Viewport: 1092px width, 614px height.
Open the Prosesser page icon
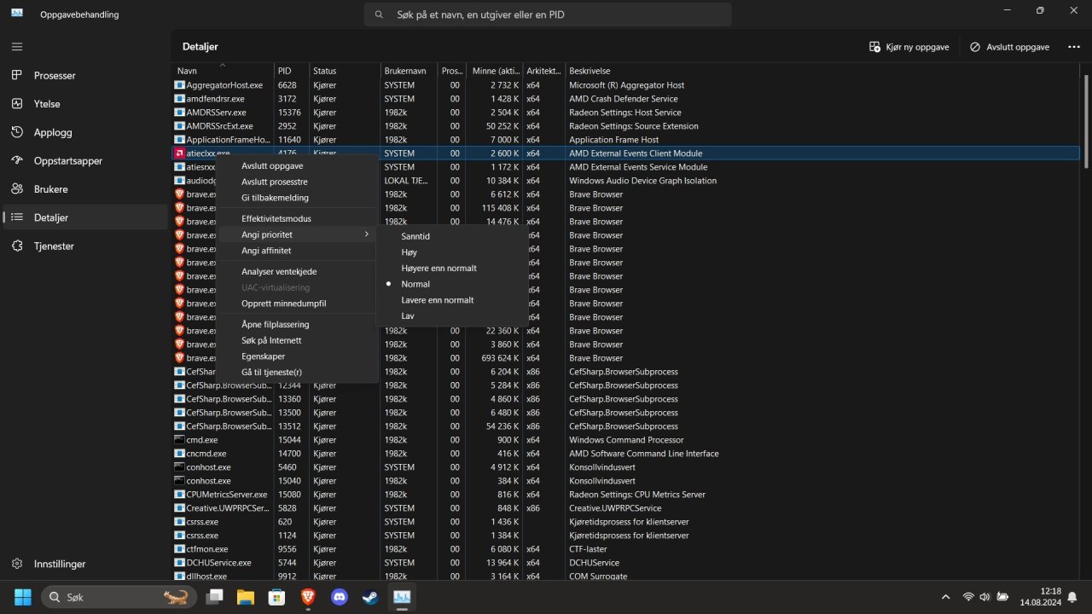pos(17,75)
